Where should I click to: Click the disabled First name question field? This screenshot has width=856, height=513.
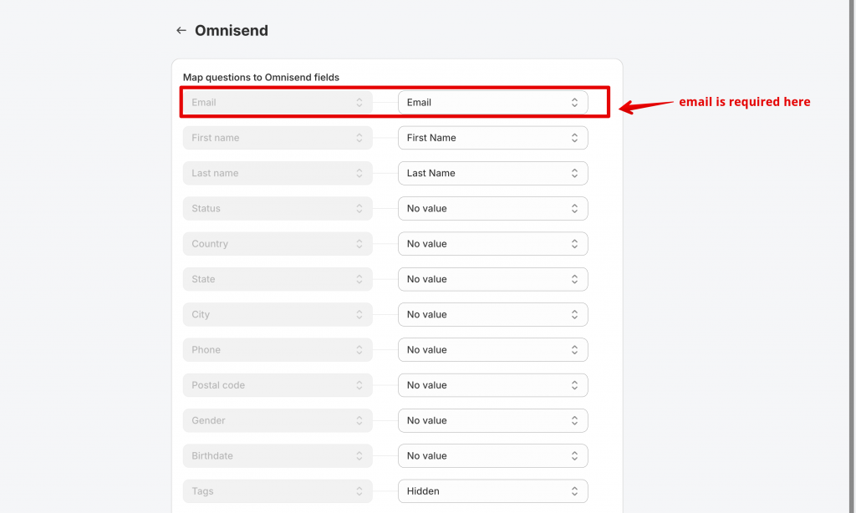pyautogui.click(x=267, y=138)
